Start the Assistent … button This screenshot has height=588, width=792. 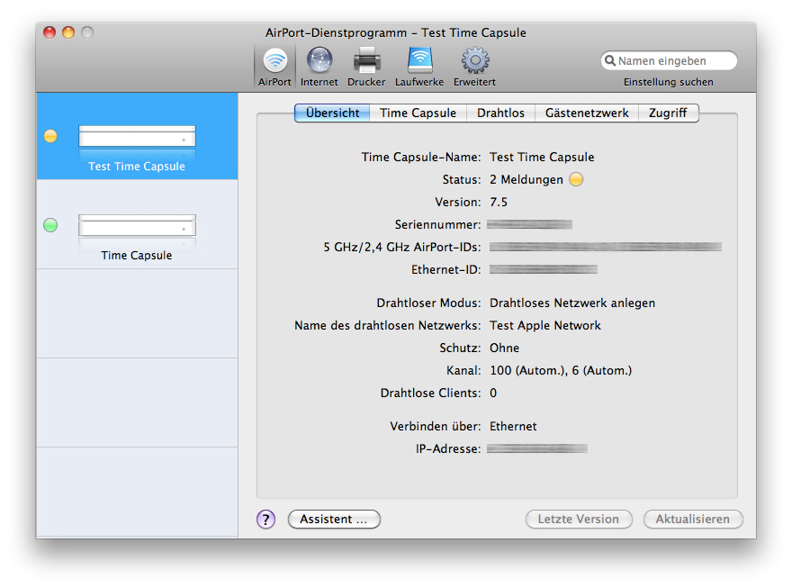click(334, 519)
